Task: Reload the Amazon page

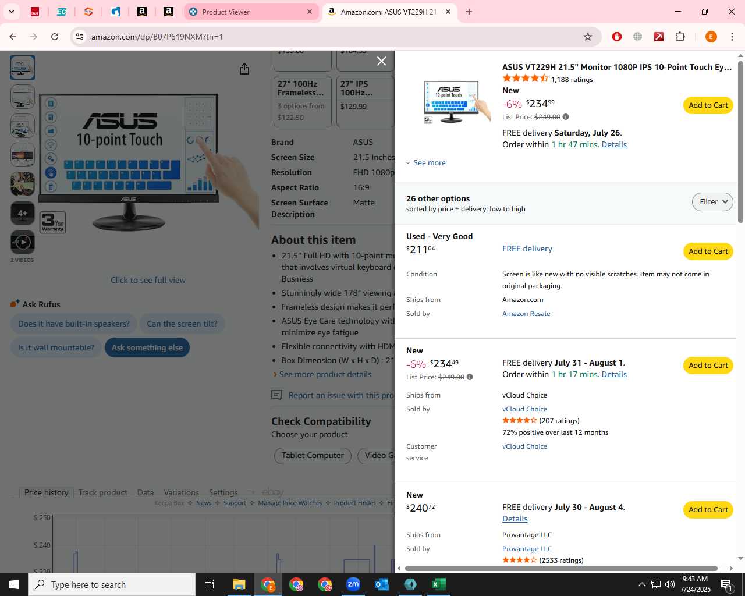Action: (x=55, y=37)
